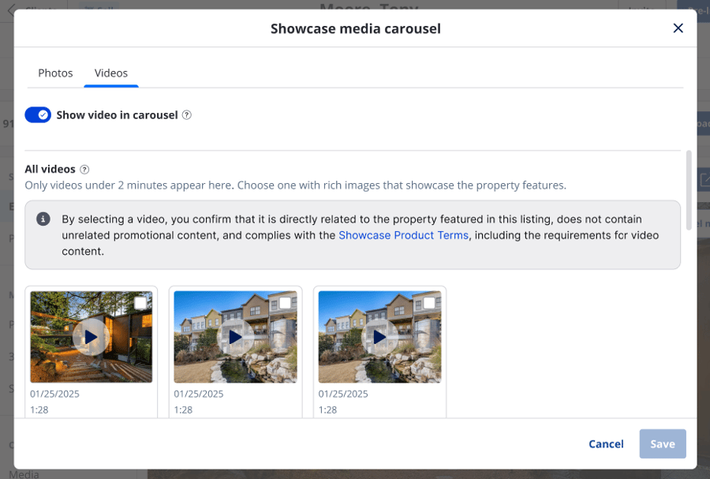
Task: Click help icon beside All videos heading
Action: tap(84, 170)
